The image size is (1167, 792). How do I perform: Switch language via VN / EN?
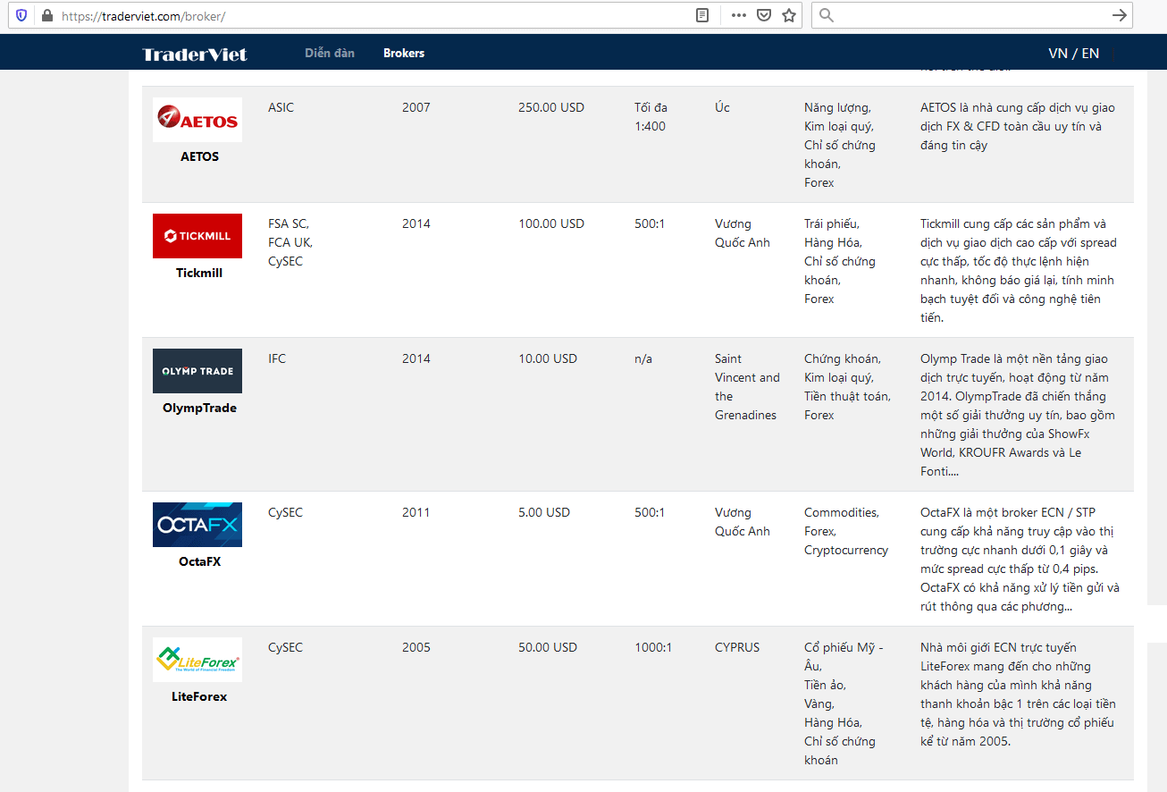coord(1074,53)
